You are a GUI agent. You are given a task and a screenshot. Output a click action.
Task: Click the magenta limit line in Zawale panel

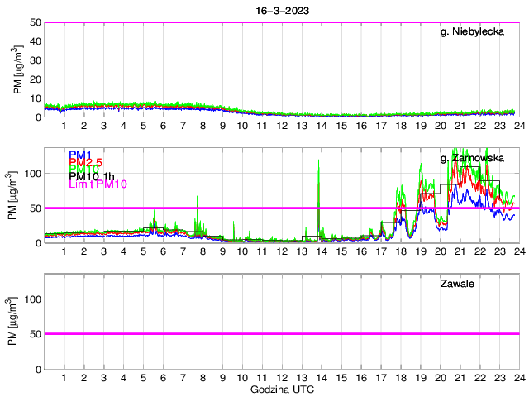tap(281, 334)
